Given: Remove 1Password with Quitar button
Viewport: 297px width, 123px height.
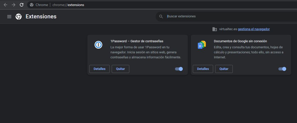Looking at the screenshot, I should (121, 69).
